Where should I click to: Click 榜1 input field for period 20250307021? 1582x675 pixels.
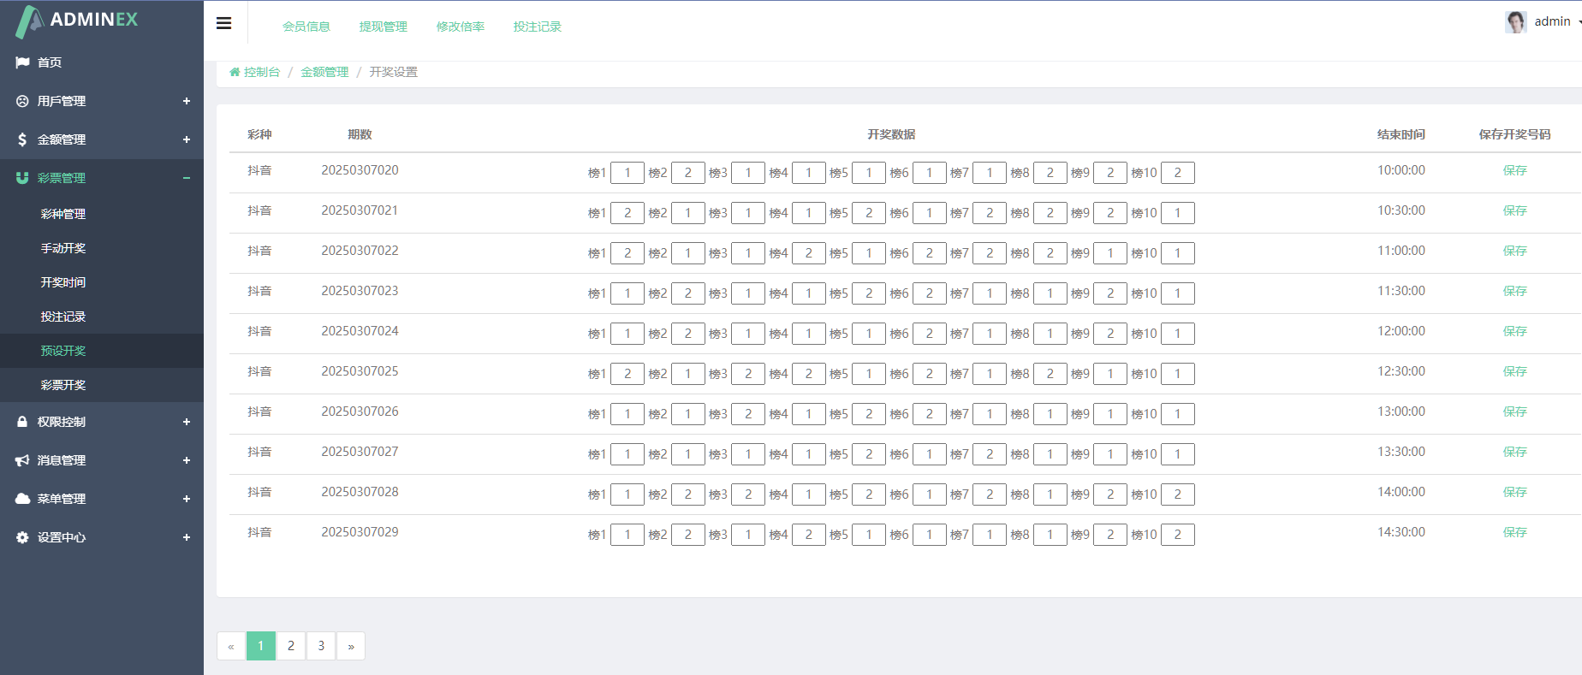627,213
